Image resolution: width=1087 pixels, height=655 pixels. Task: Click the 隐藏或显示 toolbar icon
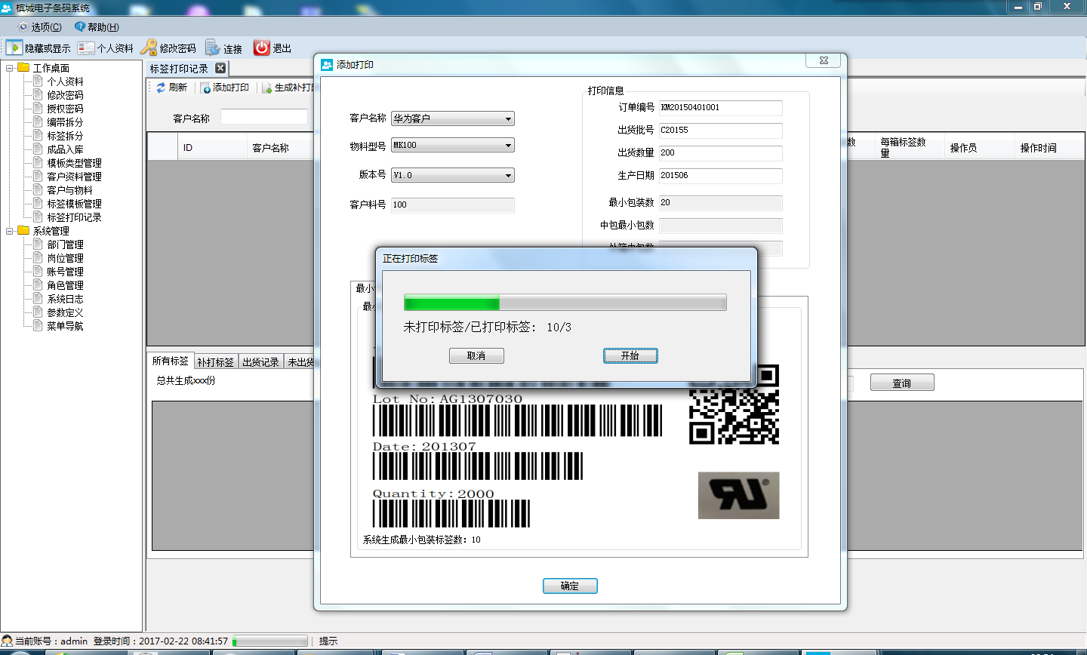pos(14,48)
